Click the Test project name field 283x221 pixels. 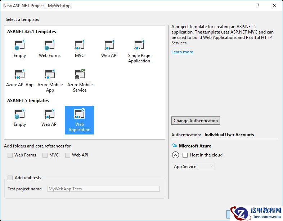coord(103,189)
